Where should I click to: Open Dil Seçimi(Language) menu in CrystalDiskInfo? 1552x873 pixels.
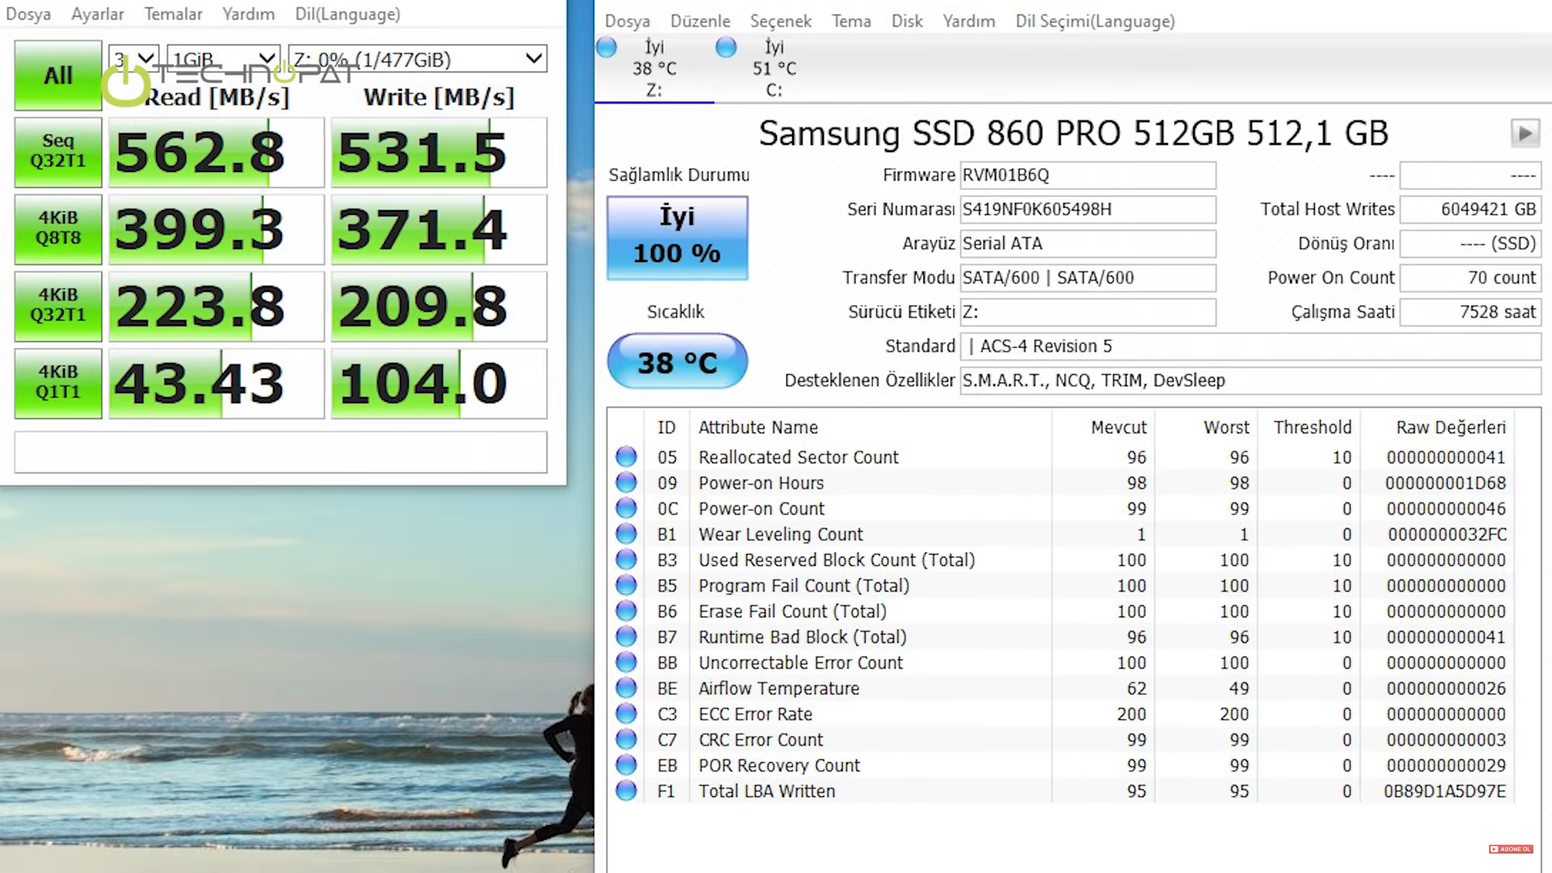tap(1094, 21)
